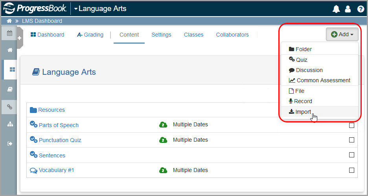The width and height of the screenshot is (368, 196).
Task: Open the links icon in sidebar
Action: 9,107
